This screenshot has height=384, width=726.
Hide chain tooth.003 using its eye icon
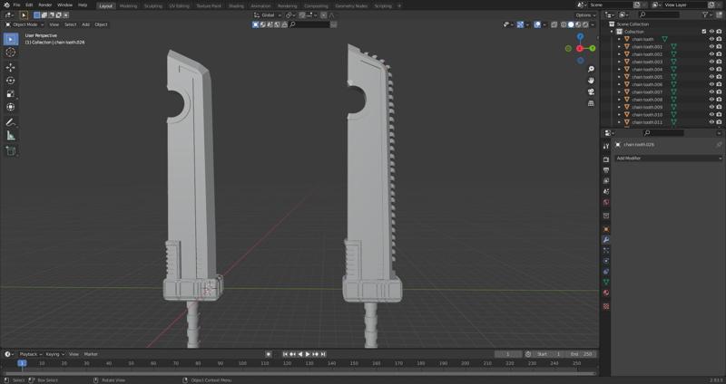(x=711, y=62)
